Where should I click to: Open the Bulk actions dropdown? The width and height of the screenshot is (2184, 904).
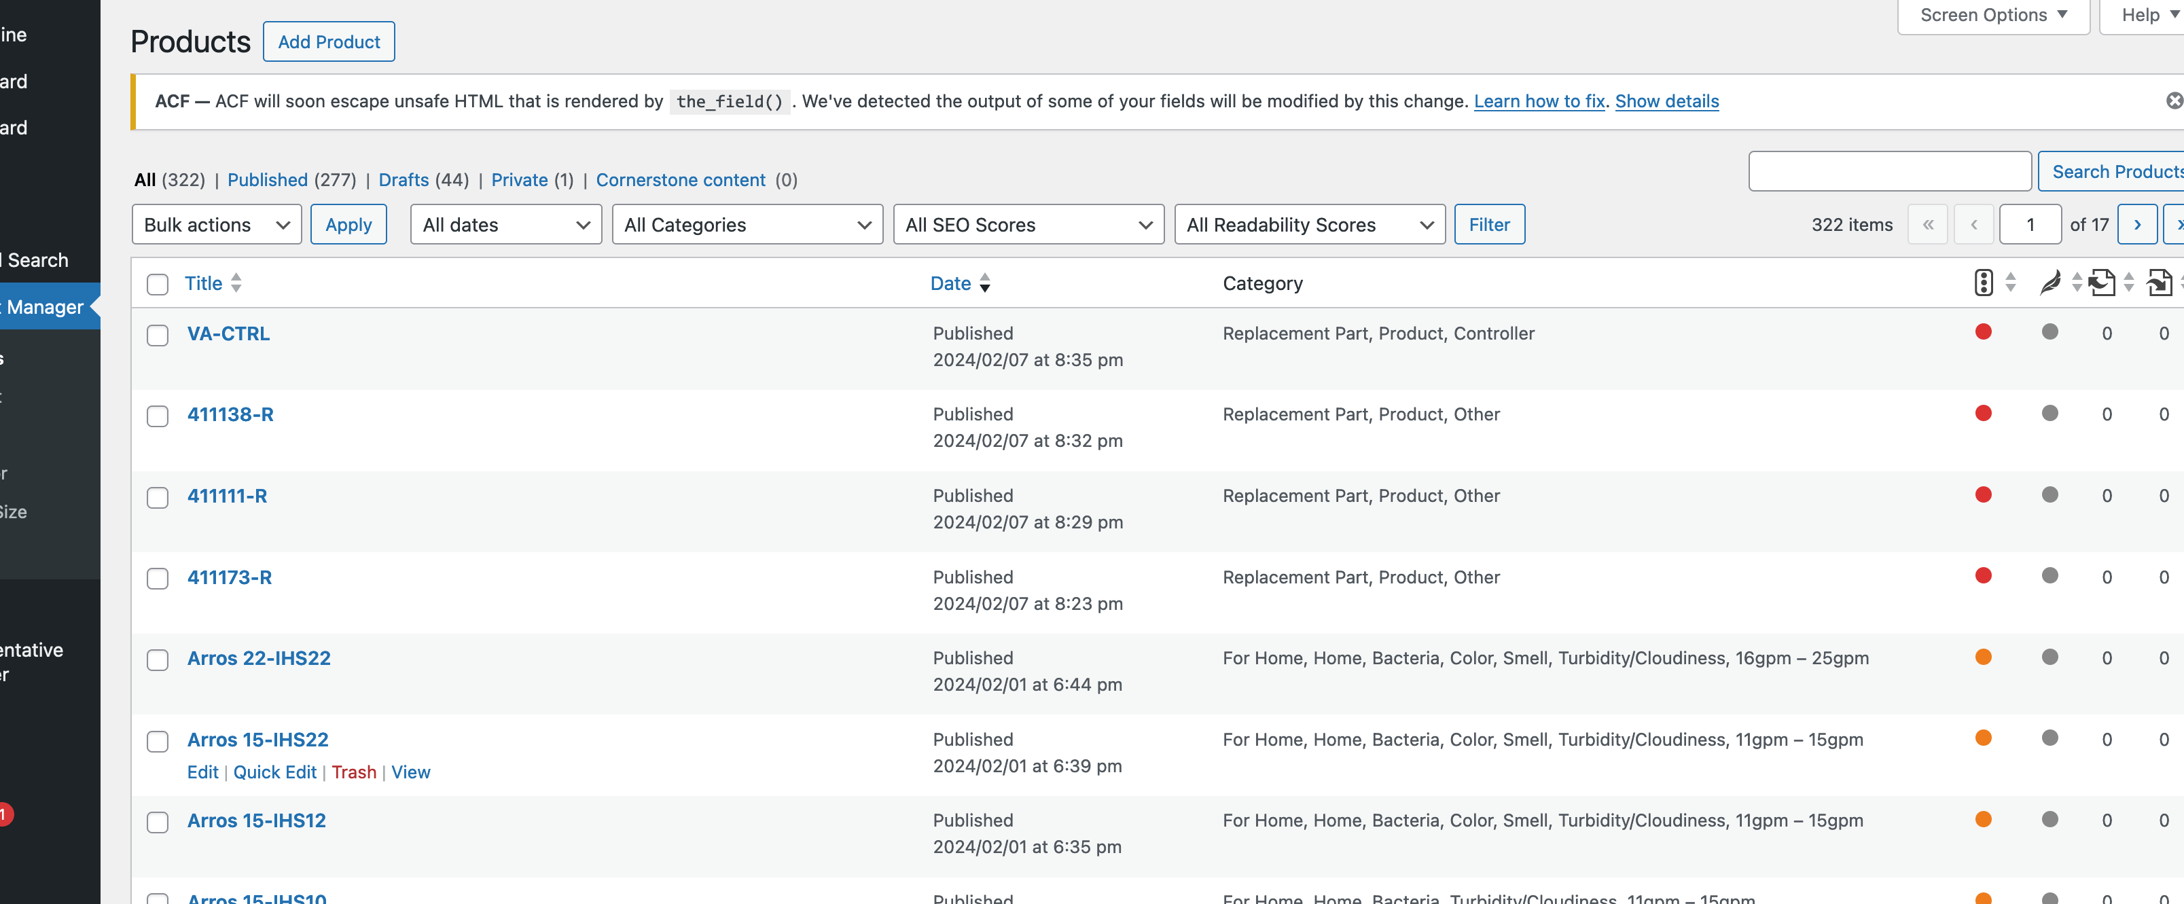point(217,225)
